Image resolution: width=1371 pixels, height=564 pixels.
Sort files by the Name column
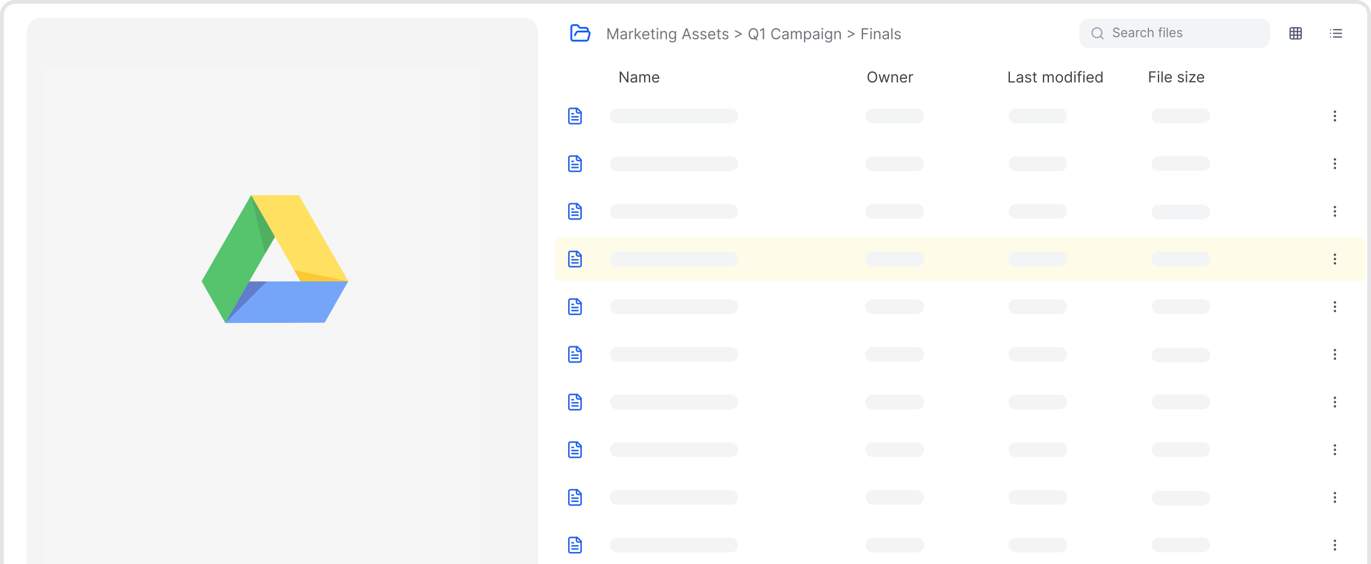[639, 77]
